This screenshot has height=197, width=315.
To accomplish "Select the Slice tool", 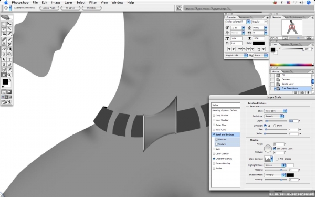I will pyautogui.click(x=9, y=34).
